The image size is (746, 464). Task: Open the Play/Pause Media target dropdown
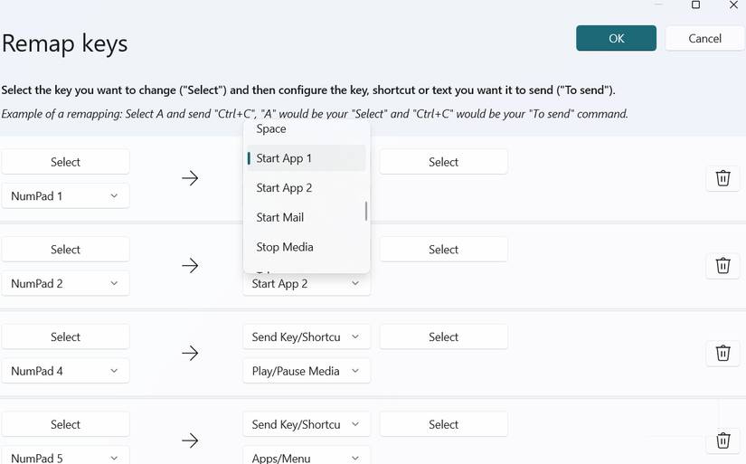point(306,371)
